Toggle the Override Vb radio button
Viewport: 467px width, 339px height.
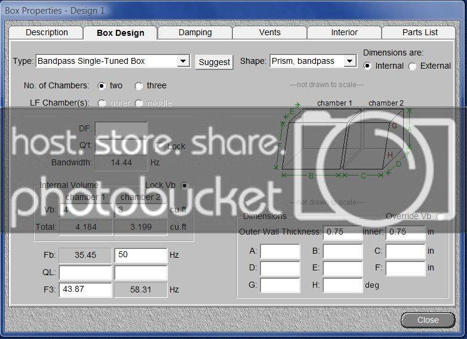point(440,217)
